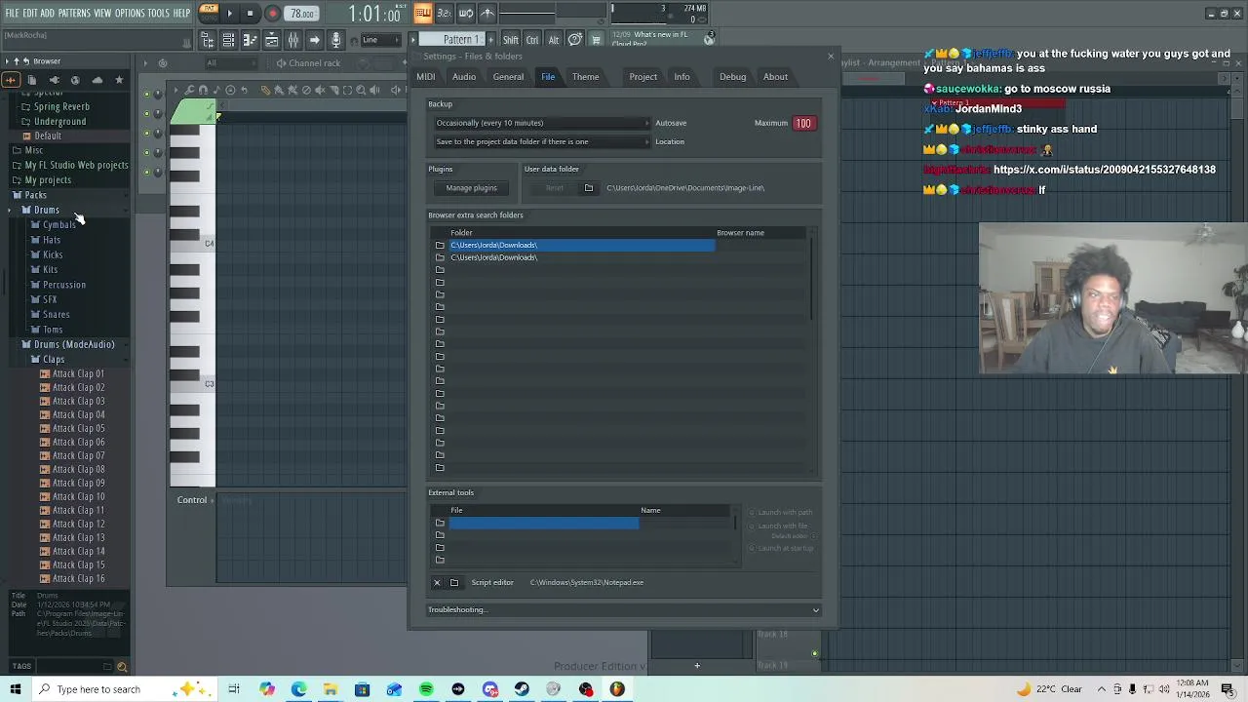Click the browser favorites star icon
1248x702 pixels.
point(119,80)
